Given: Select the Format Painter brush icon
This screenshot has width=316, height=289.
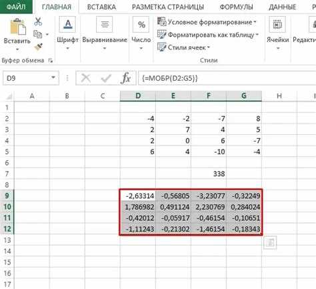Looking at the screenshot, I should coord(38,47).
